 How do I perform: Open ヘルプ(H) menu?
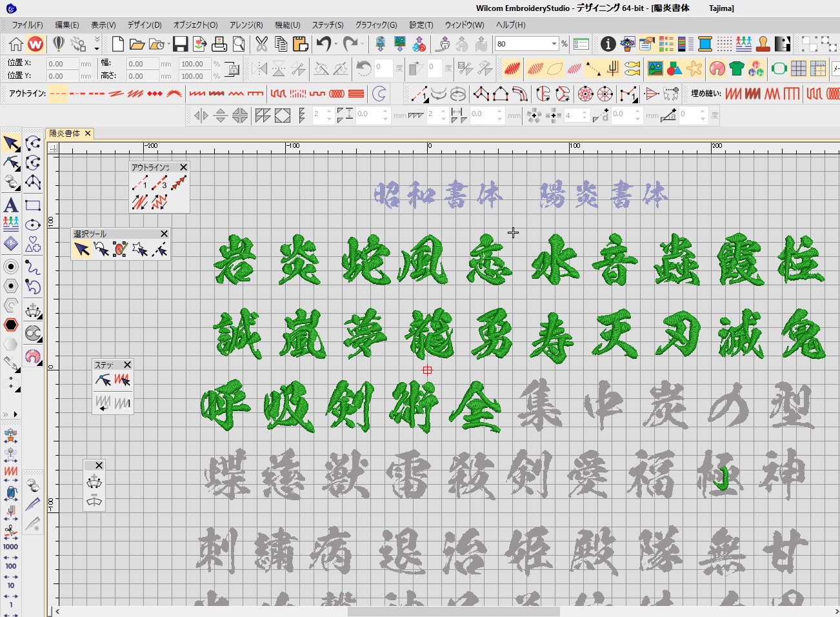(x=511, y=25)
